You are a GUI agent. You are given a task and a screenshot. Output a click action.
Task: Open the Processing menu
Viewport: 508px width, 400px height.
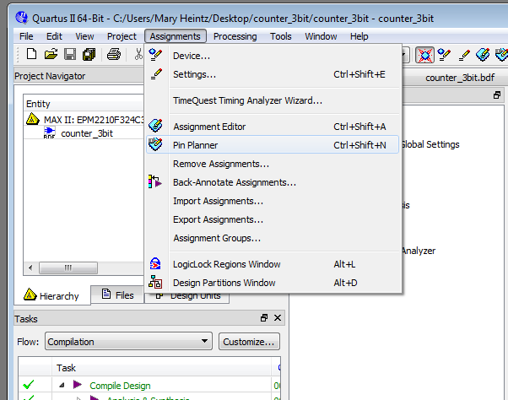click(x=235, y=36)
